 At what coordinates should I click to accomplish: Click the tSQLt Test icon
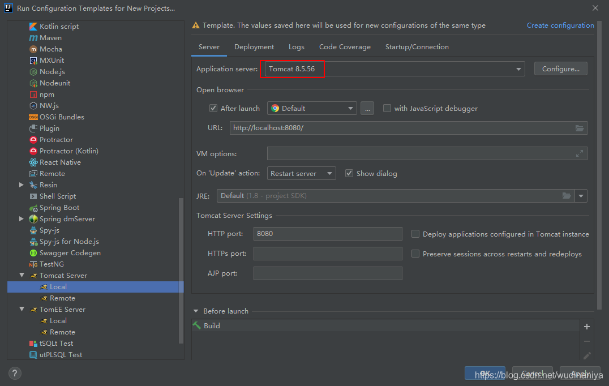pos(33,344)
